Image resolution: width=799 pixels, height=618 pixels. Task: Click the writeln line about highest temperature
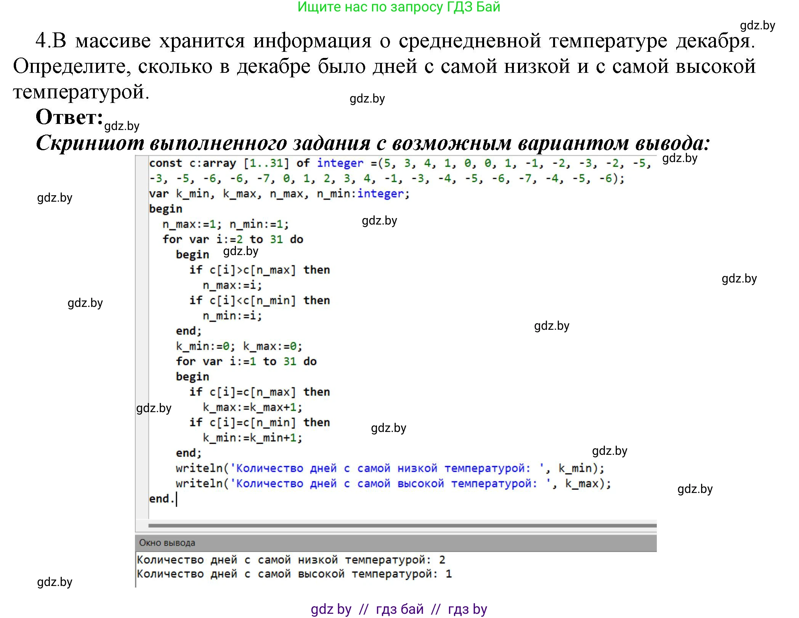[393, 483]
